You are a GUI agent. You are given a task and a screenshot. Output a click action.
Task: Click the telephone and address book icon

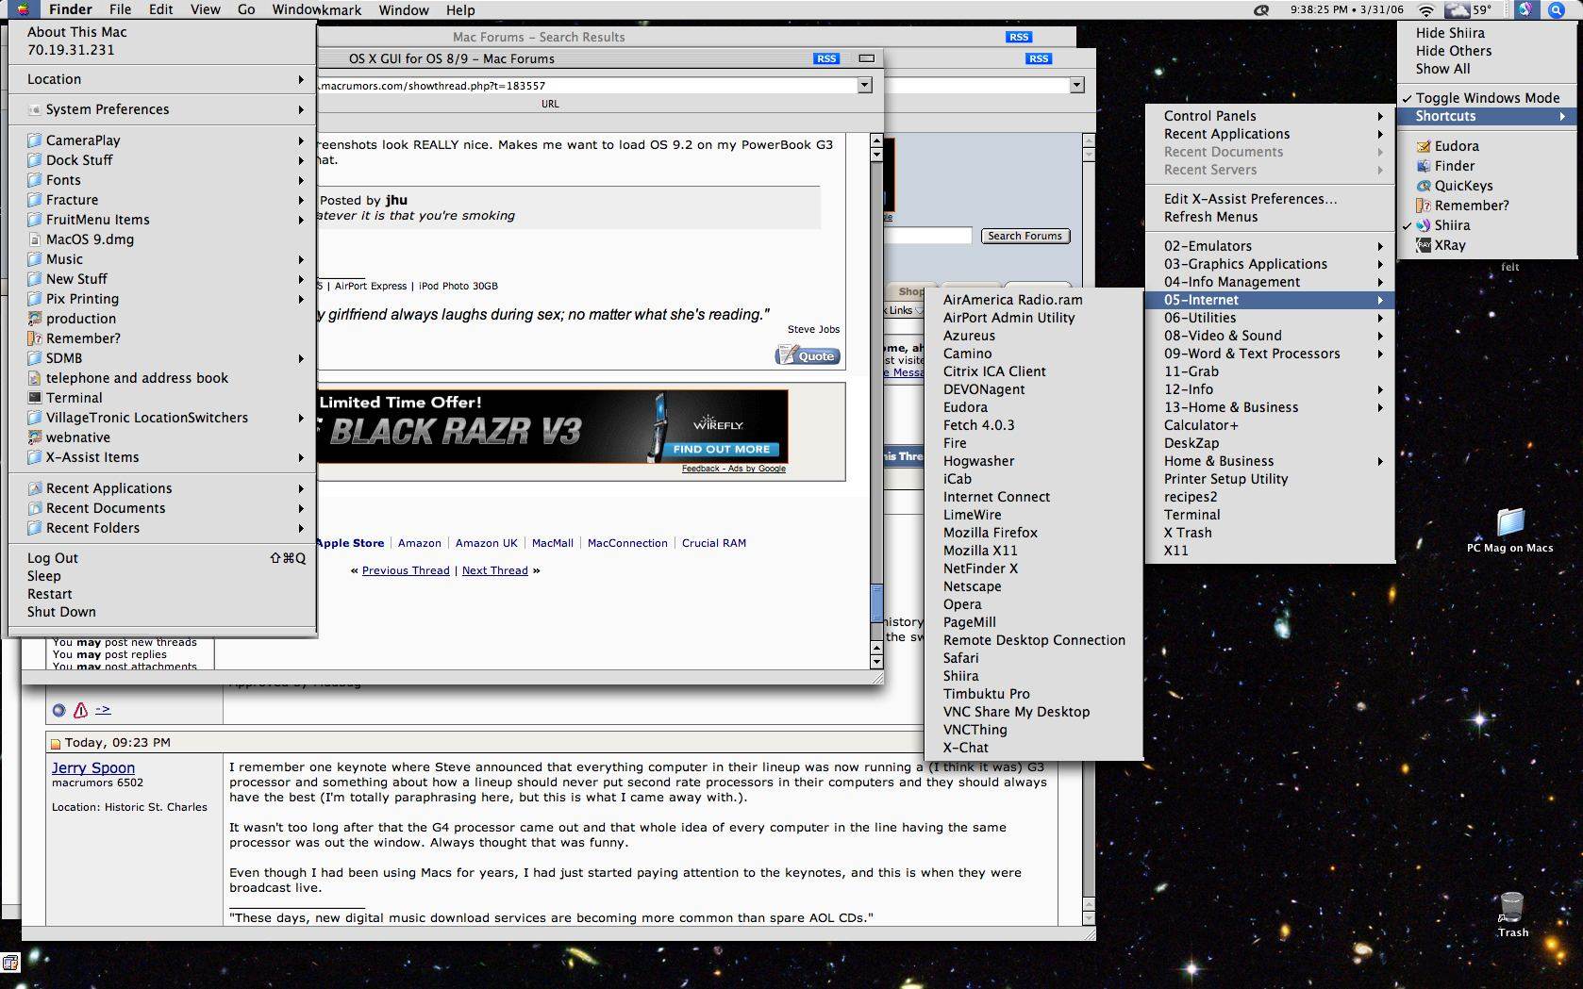35,378
